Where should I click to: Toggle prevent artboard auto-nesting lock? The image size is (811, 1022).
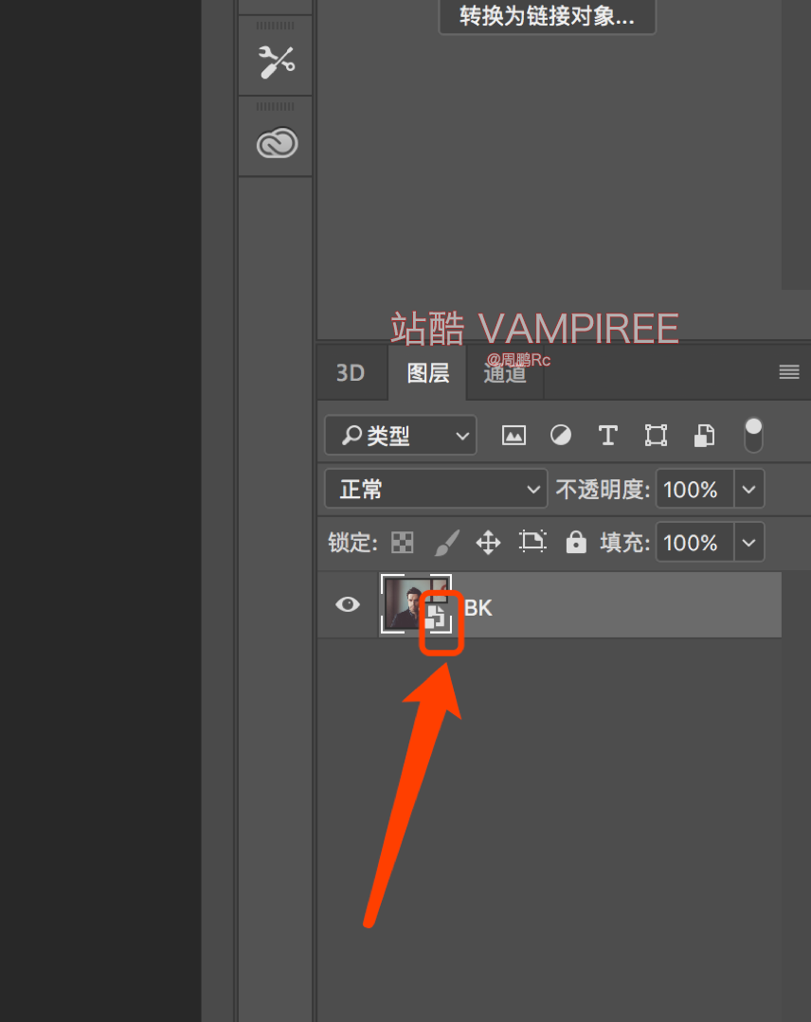532,541
